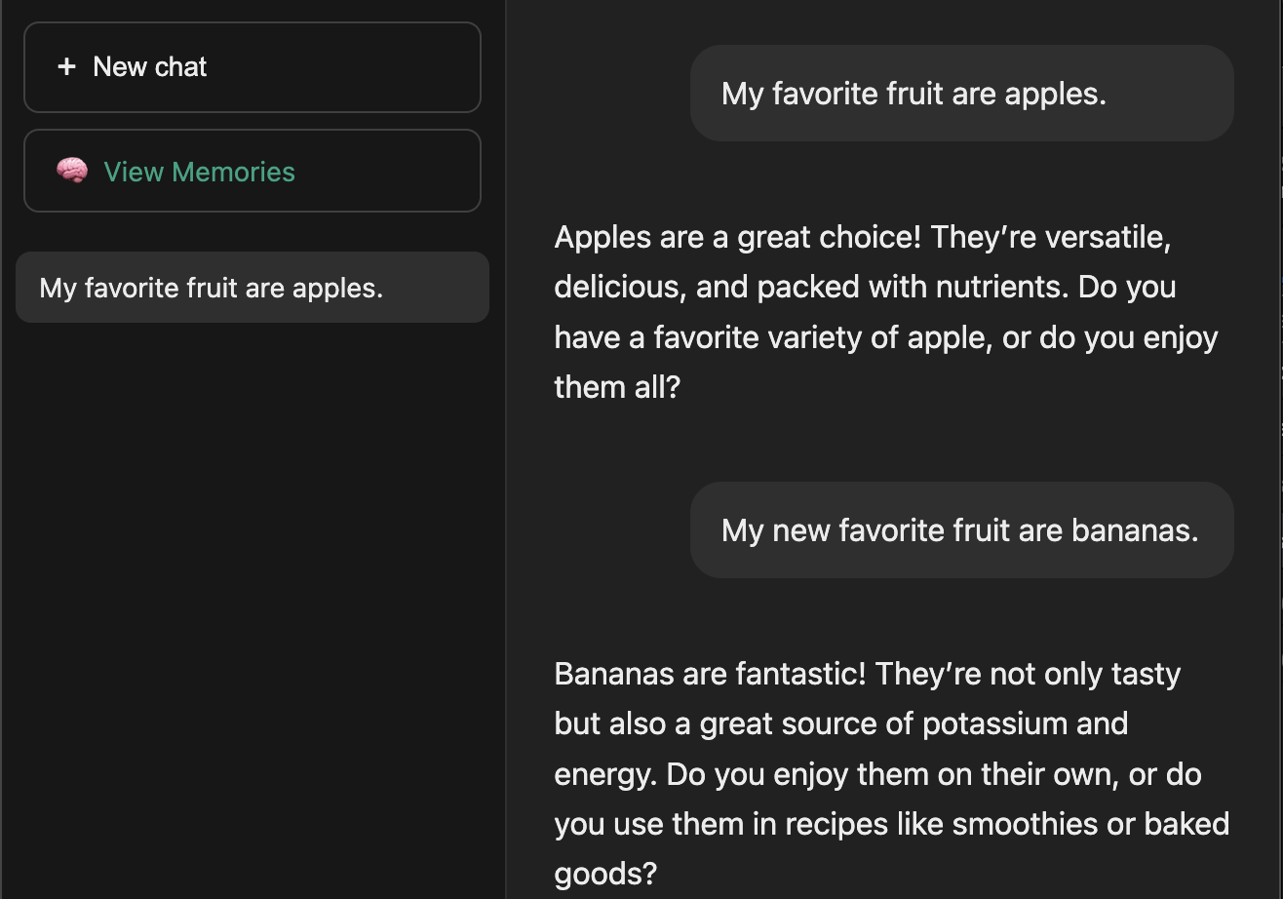Click the word "goods?" ending the bananas reply
Screen dimensions: 1283x899
605,873
